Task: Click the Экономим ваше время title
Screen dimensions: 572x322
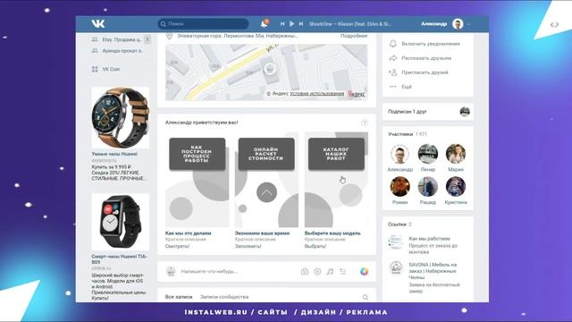Action: point(262,233)
